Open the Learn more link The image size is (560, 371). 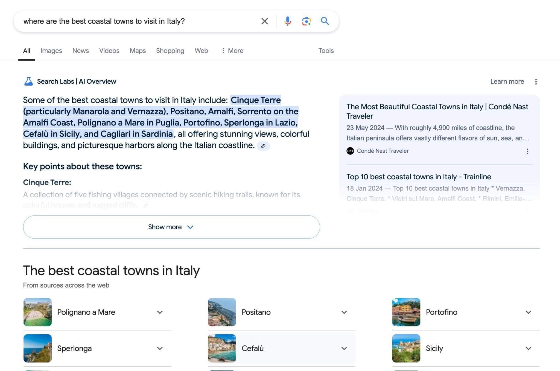(x=507, y=81)
